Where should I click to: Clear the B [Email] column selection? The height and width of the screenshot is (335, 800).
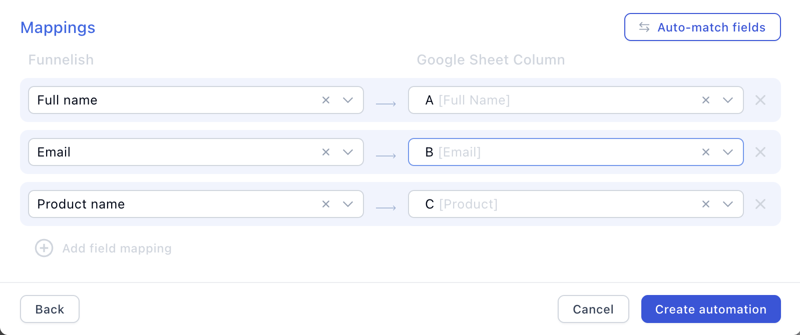(706, 152)
